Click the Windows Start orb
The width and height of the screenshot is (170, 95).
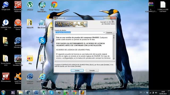point(3,93)
